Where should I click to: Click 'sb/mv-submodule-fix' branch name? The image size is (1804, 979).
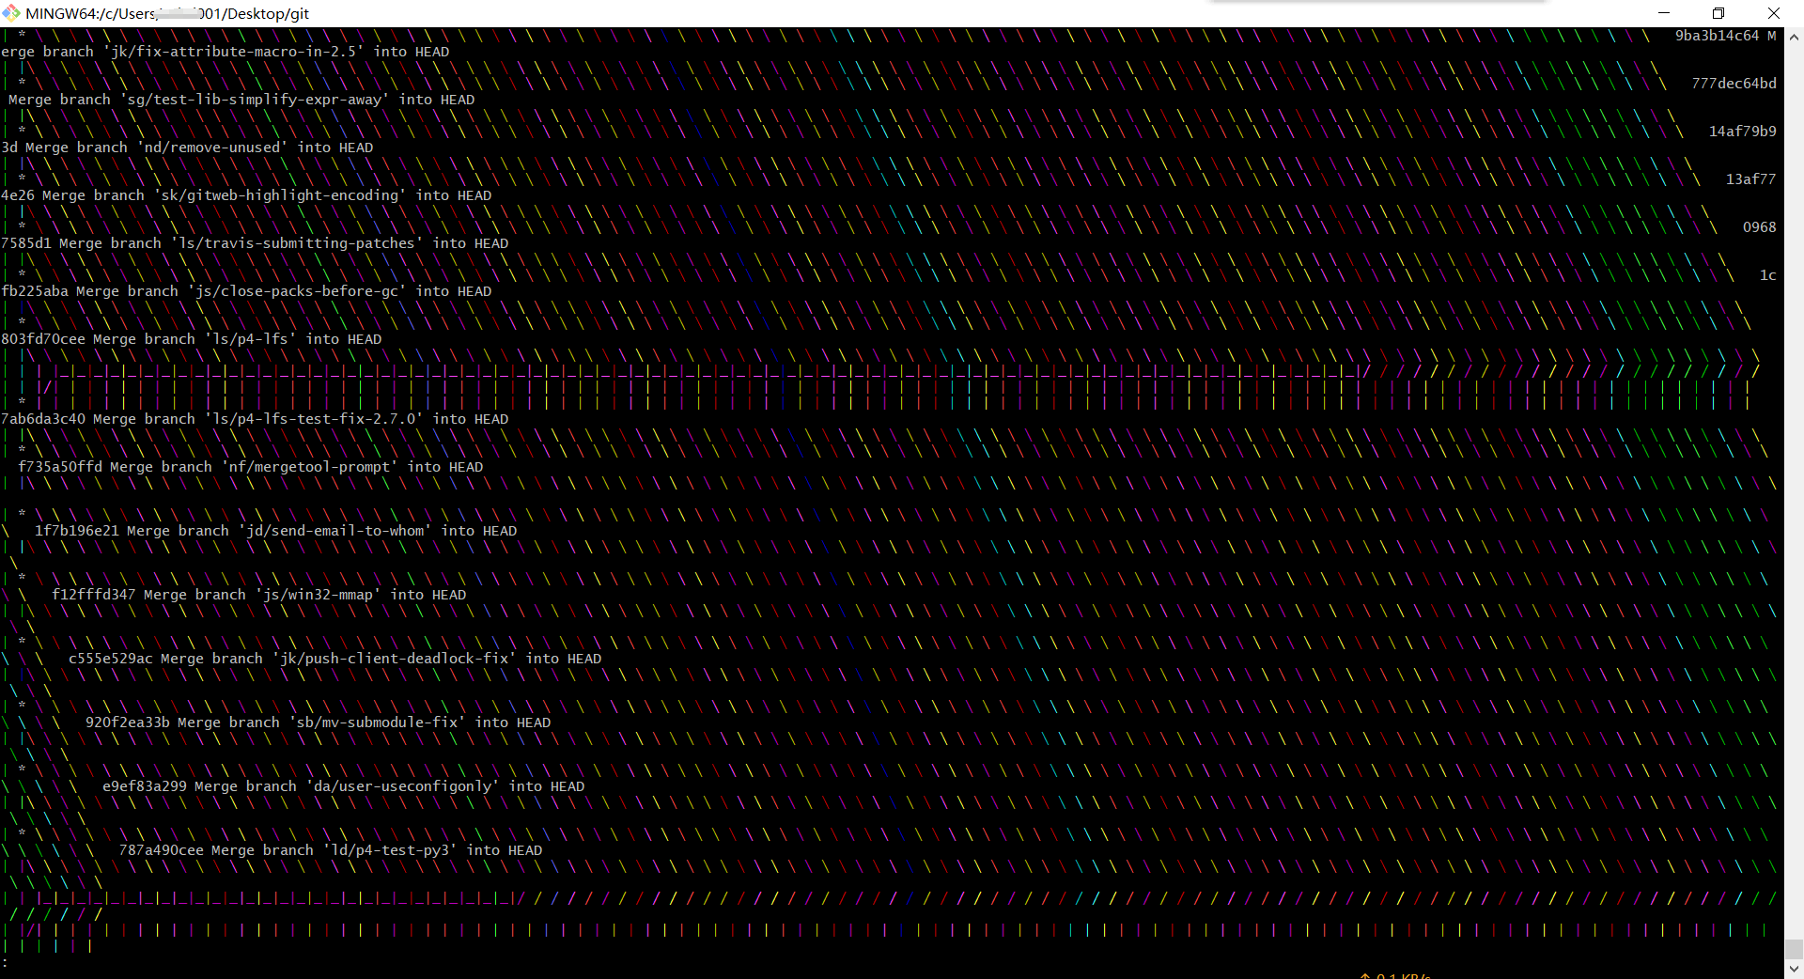[x=377, y=723]
